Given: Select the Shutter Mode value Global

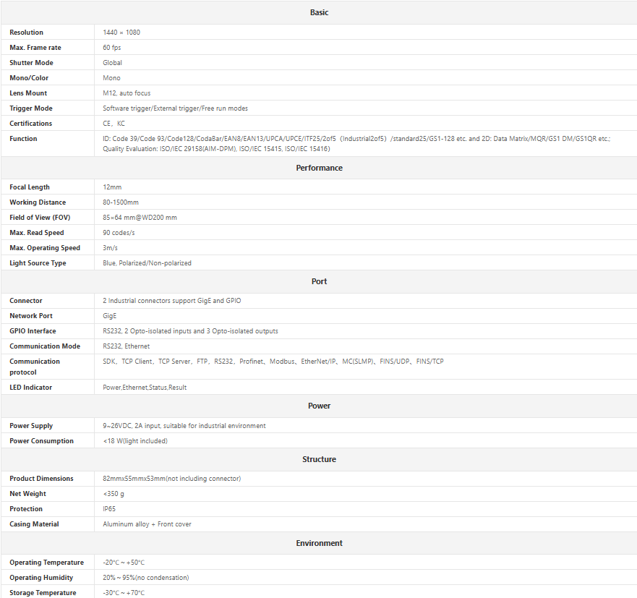Looking at the screenshot, I should (x=112, y=63).
